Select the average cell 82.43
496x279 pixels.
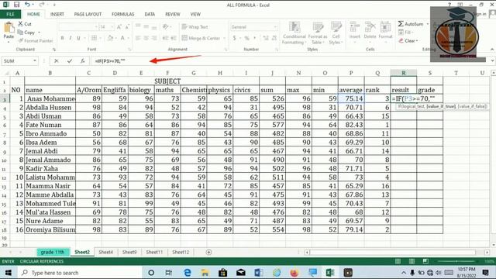(351, 125)
